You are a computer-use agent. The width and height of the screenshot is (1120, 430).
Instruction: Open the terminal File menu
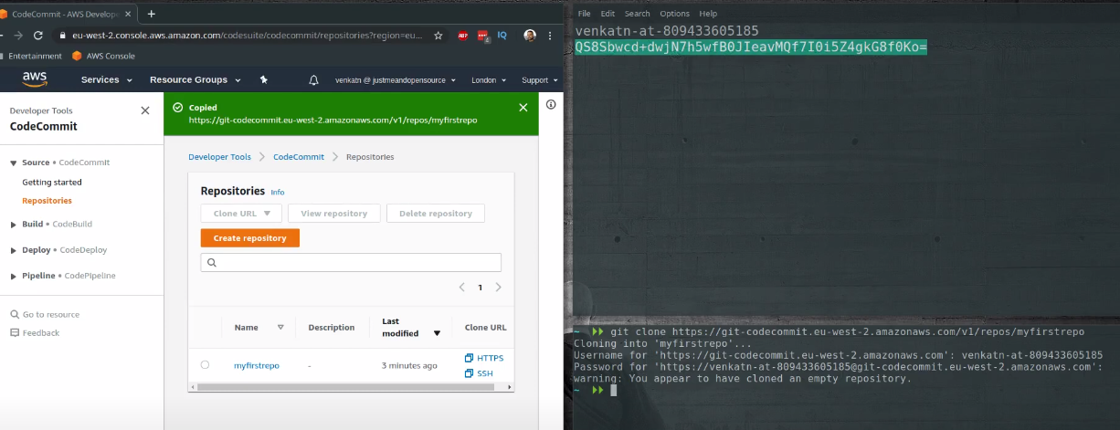coord(584,14)
